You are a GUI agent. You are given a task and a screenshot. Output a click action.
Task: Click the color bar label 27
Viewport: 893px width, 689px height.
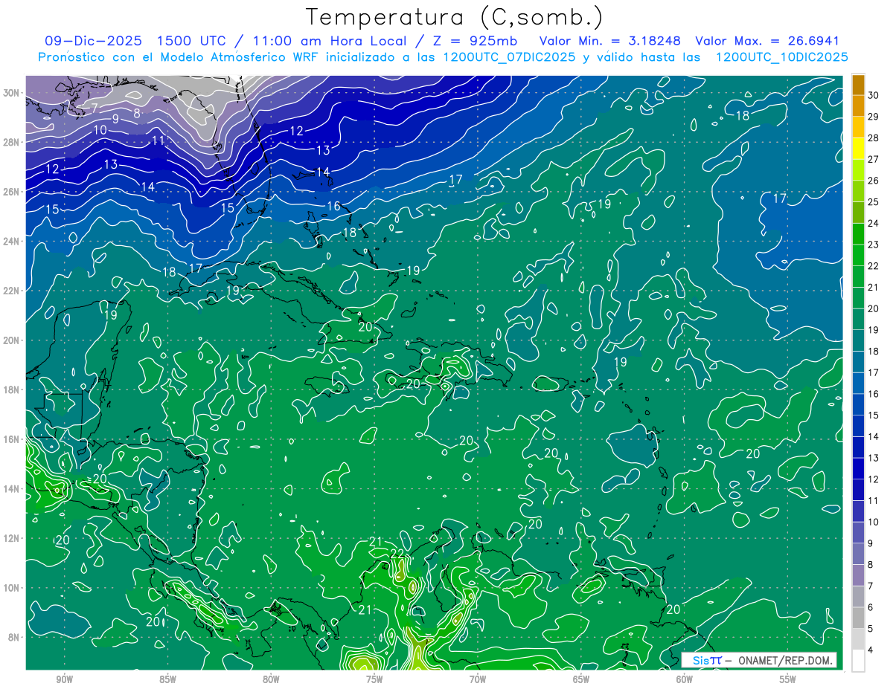click(874, 159)
